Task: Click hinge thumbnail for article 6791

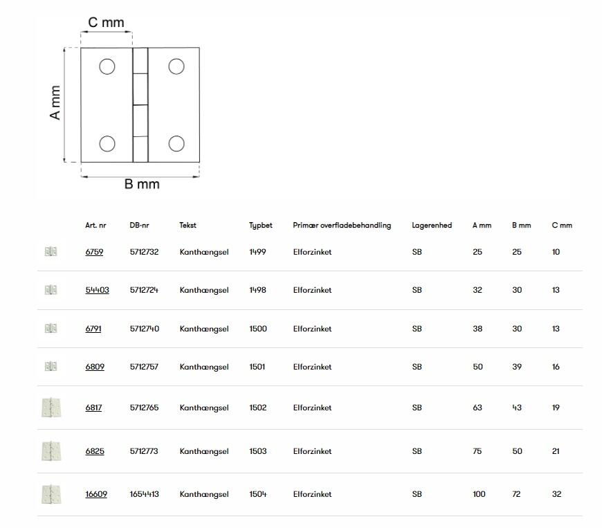Action: click(51, 328)
